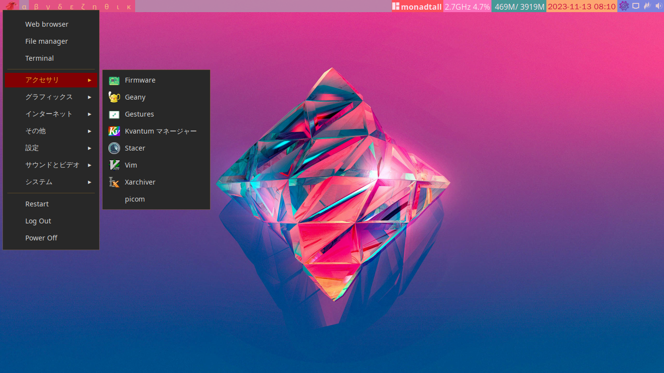Viewport: 664px width, 373px height.
Task: Click the 2023-11-13 08:10 clock
Action: [x=582, y=7]
